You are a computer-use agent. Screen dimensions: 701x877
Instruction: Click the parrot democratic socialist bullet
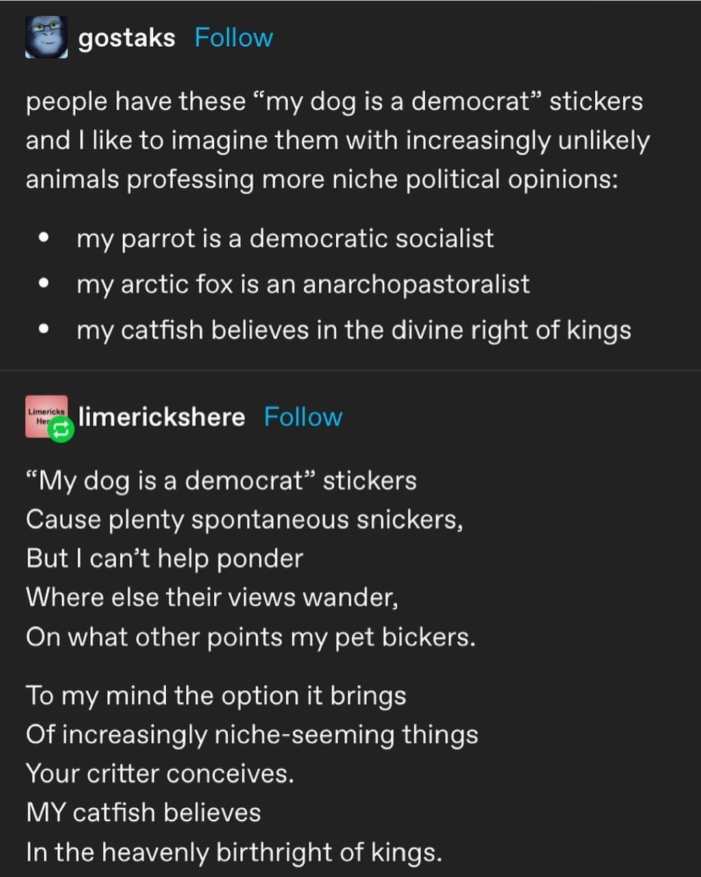[x=285, y=238]
